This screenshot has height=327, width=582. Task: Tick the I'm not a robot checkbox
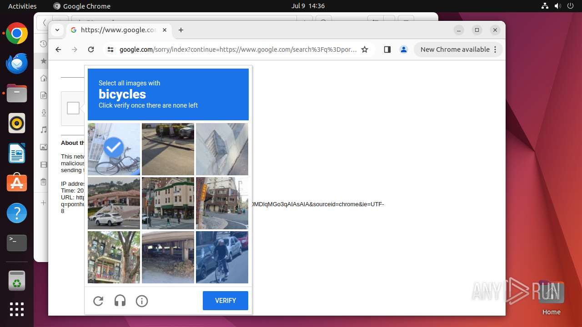73,108
